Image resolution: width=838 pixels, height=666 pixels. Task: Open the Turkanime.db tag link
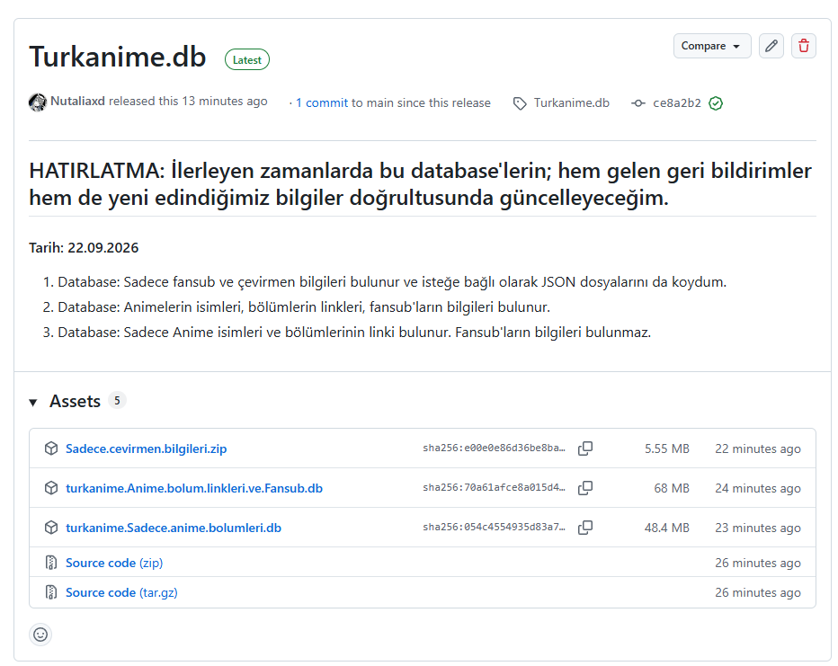click(571, 103)
